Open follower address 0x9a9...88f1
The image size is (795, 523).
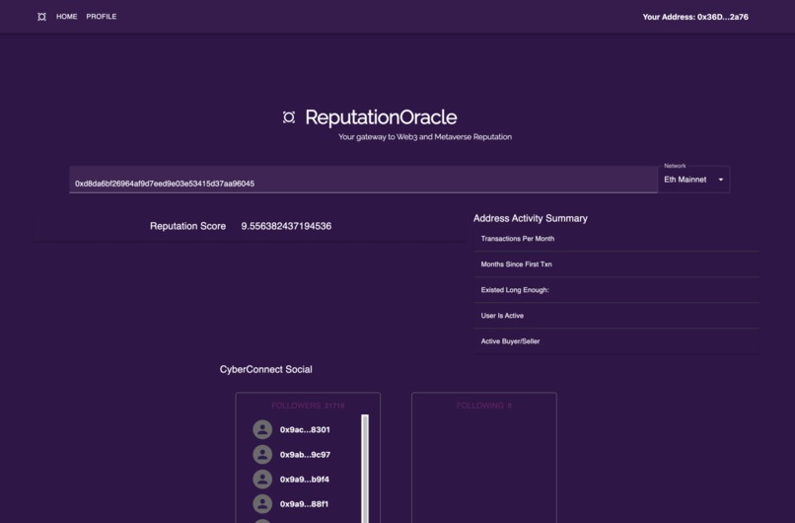click(304, 504)
